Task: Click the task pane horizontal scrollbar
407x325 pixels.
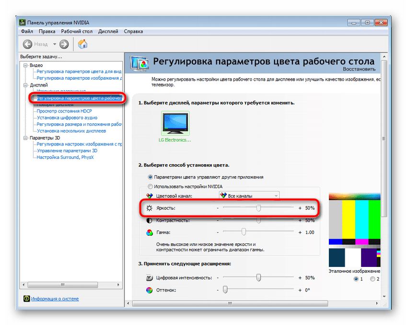Action: pos(62,285)
